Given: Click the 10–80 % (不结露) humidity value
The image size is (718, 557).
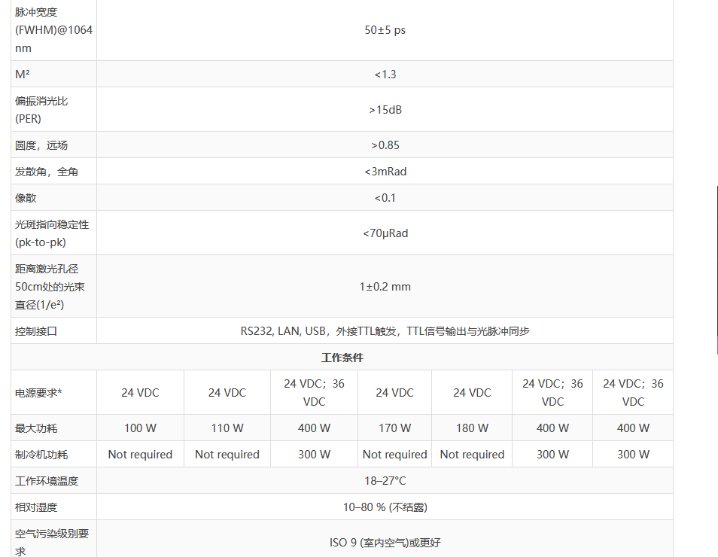Looking at the screenshot, I should click(x=385, y=507).
